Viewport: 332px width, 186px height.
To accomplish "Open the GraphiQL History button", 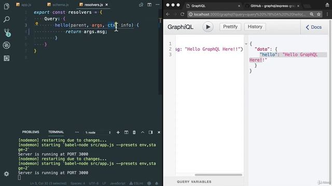I will point(255,27).
